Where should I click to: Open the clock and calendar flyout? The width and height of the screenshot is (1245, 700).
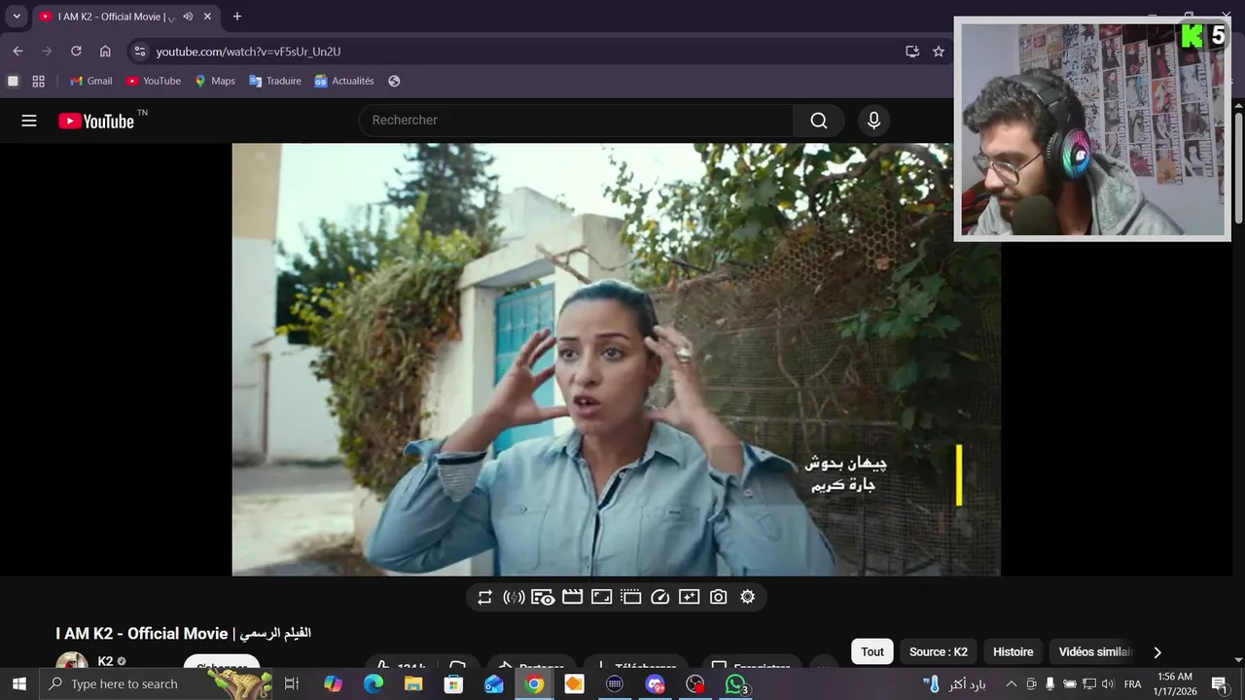pos(1175,684)
